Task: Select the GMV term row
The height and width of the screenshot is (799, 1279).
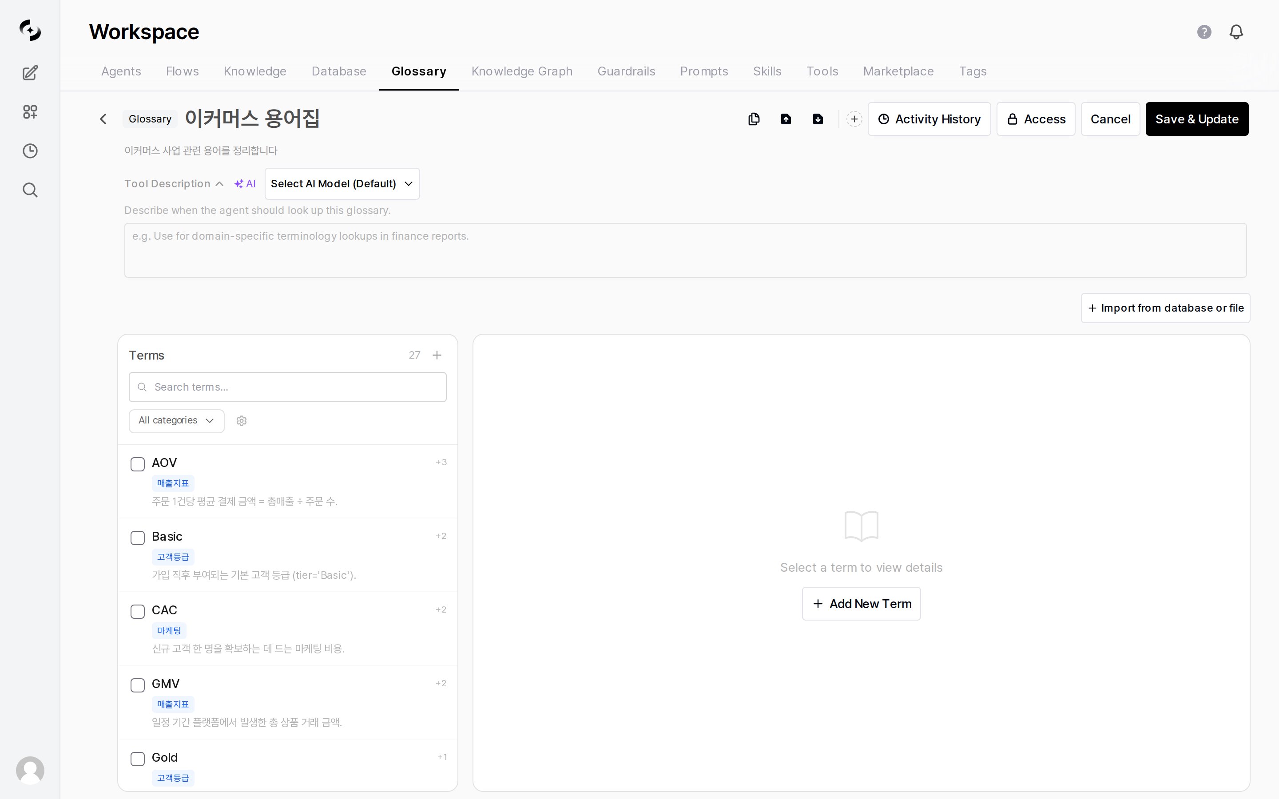Action: click(287, 702)
